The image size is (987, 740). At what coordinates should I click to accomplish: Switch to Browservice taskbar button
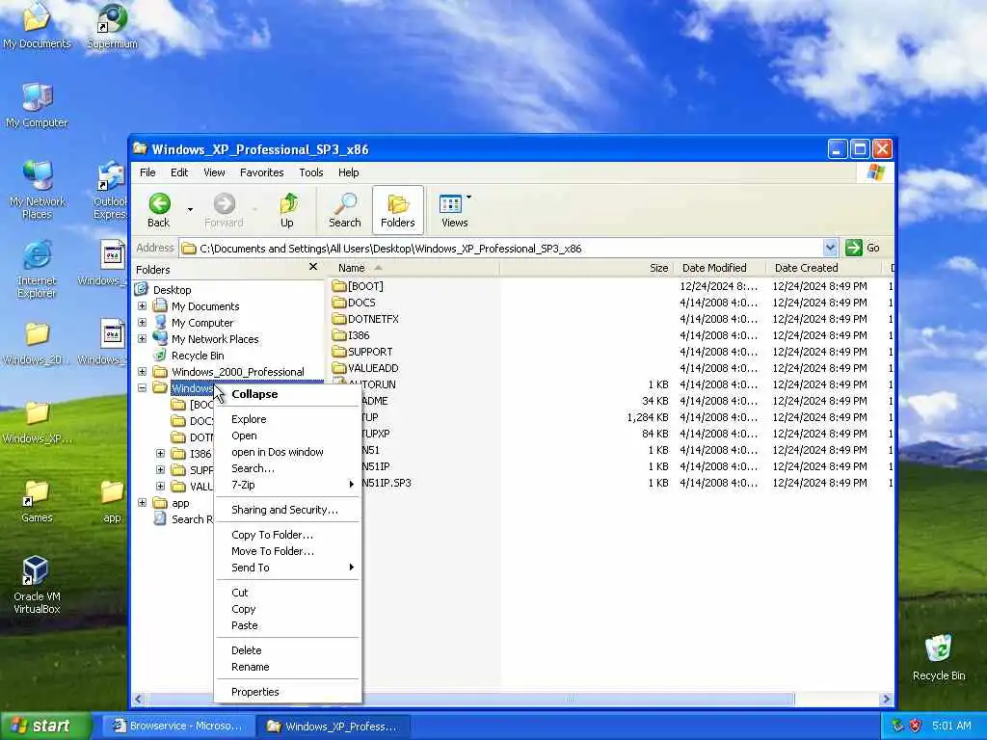(178, 727)
